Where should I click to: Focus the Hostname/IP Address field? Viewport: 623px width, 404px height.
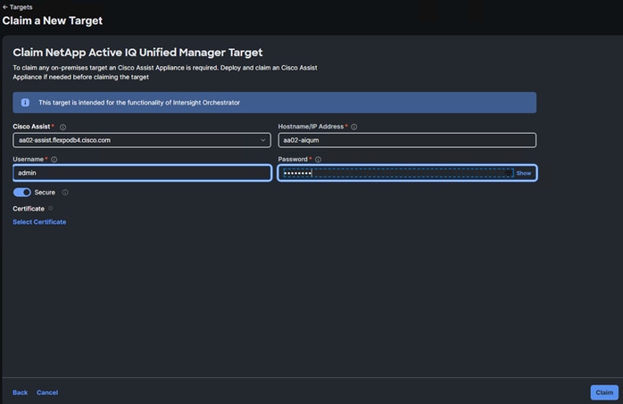(407, 140)
